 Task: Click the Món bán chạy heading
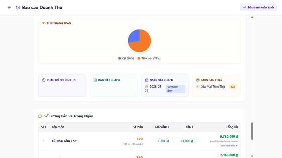click(x=211, y=80)
